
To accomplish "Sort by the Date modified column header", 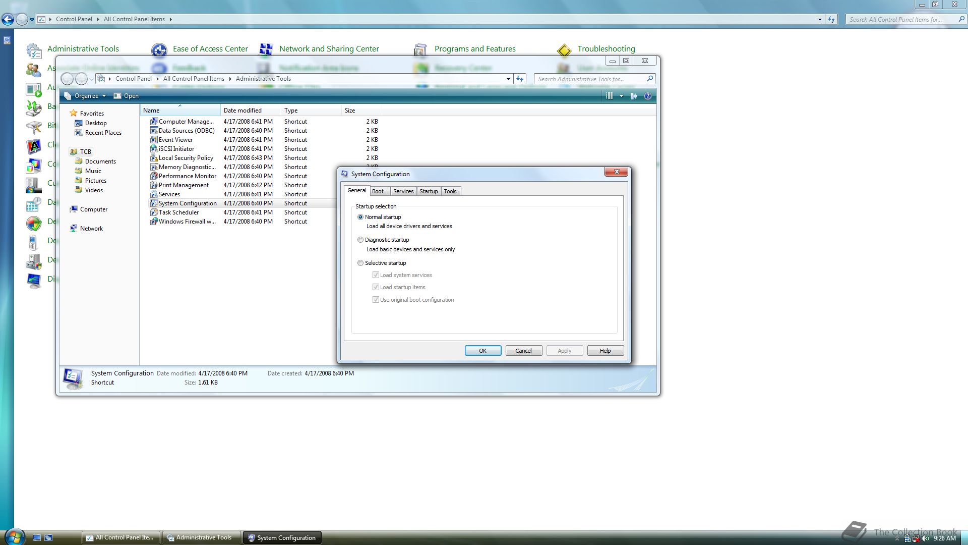I will tap(251, 111).
